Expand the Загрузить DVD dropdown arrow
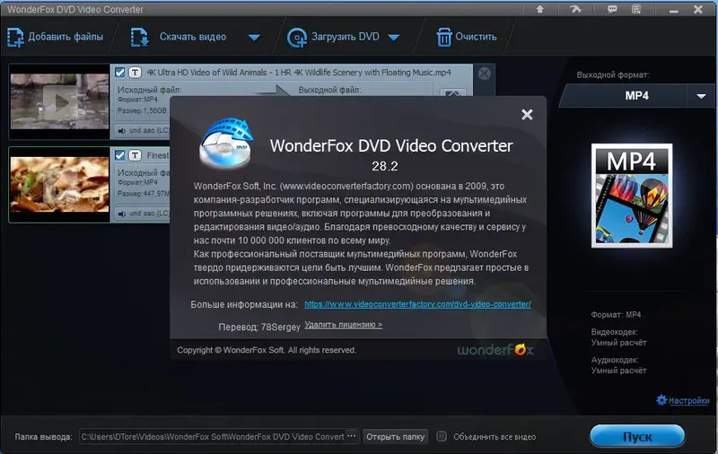Screen dimensions: 718x454 [394, 38]
